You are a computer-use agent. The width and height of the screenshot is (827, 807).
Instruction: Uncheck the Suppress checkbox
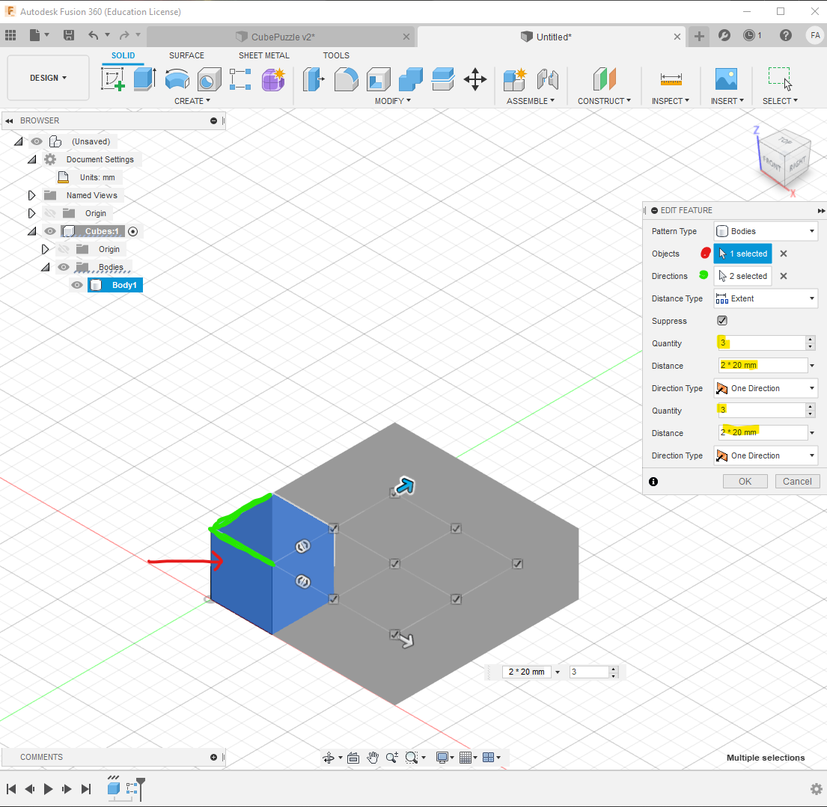click(x=721, y=320)
